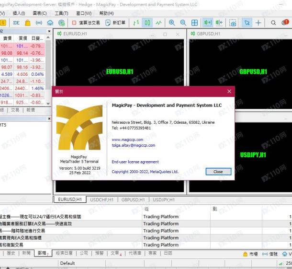Select the crosshair tool

click(258, 23)
